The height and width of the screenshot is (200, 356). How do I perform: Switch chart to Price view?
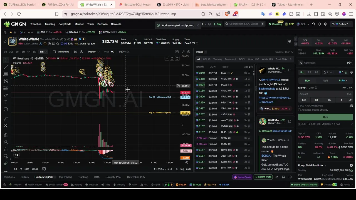click(107, 52)
